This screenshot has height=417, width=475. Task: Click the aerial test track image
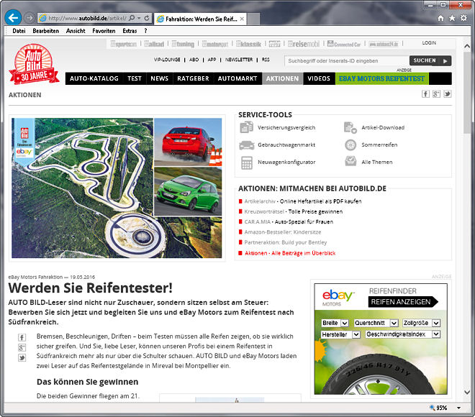83,188
